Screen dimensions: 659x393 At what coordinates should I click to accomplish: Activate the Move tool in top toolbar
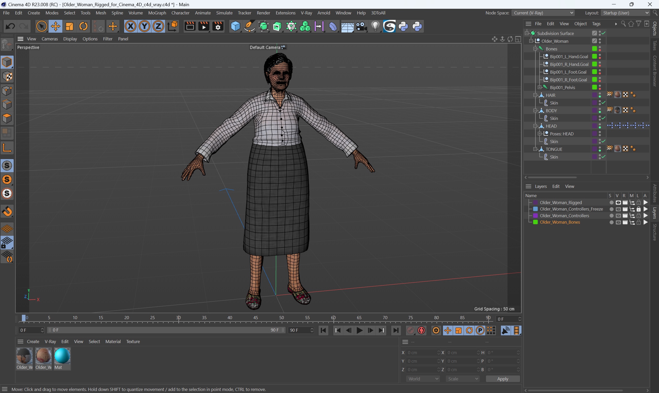click(55, 26)
